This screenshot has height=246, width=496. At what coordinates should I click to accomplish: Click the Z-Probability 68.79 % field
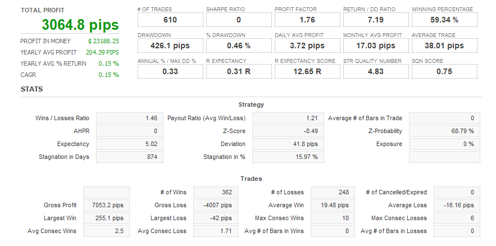coord(443,131)
